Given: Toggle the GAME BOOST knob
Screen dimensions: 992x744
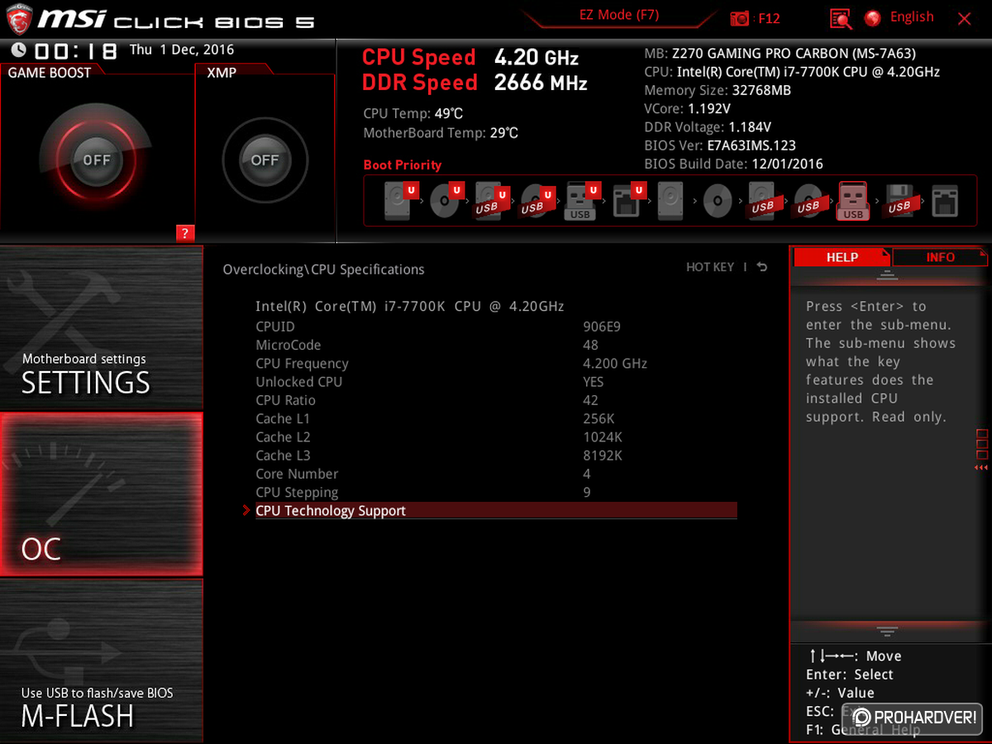Looking at the screenshot, I should pyautogui.click(x=97, y=160).
